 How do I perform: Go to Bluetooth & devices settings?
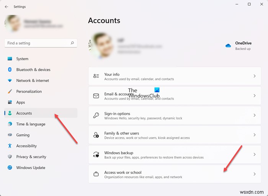point(41,70)
